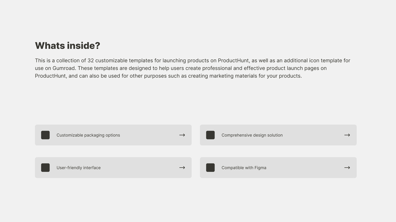
Task: Select the Compatible with Figma label
Action: point(244,168)
